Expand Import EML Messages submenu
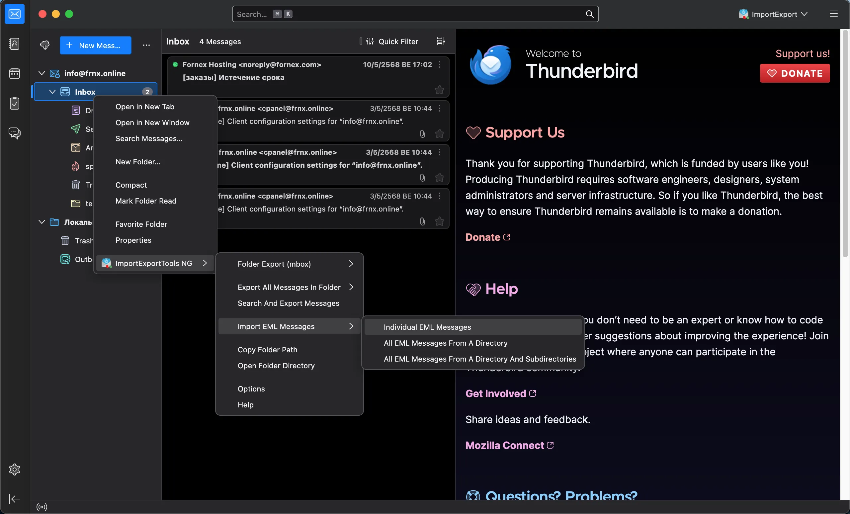850x514 pixels. point(290,326)
